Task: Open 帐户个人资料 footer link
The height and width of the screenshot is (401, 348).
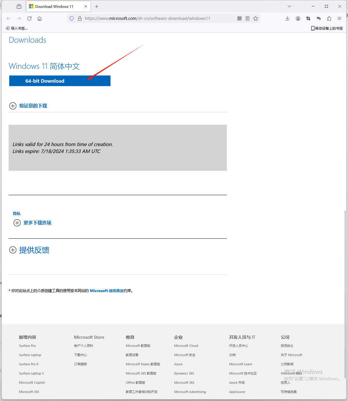Action: (83, 346)
